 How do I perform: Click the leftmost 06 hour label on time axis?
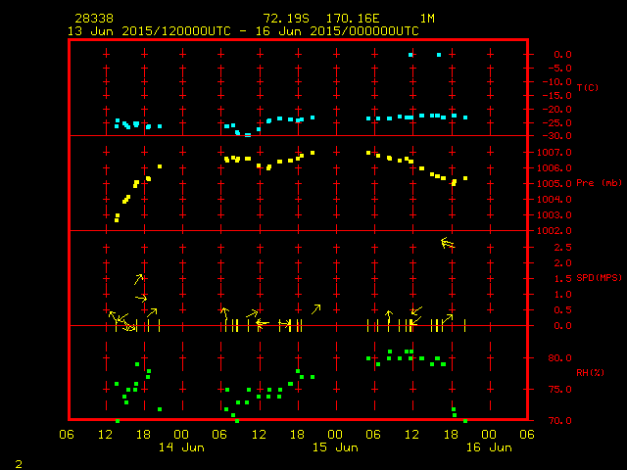pyautogui.click(x=68, y=435)
